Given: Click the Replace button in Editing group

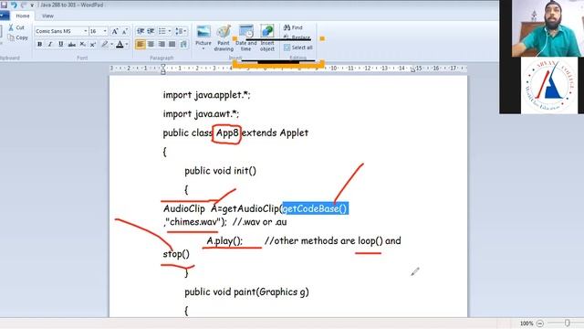Looking at the screenshot, I should (297, 37).
